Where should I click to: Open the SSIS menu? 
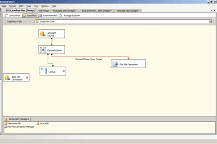21,6
